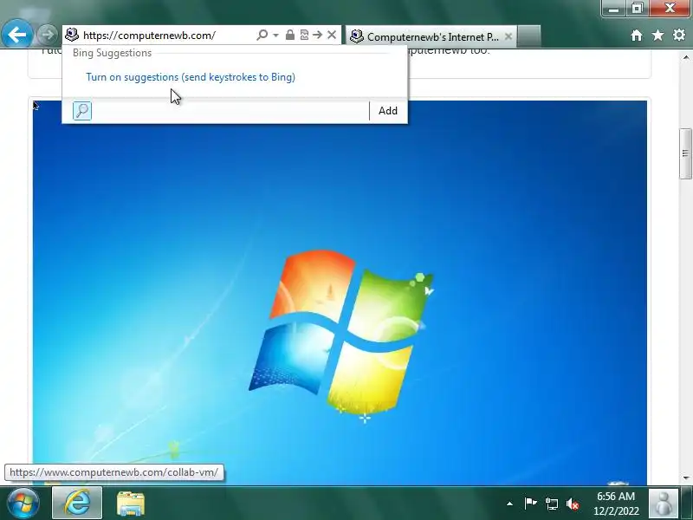The height and width of the screenshot is (520, 693).
Task: Open the Action Center flag icon
Action: (530, 504)
